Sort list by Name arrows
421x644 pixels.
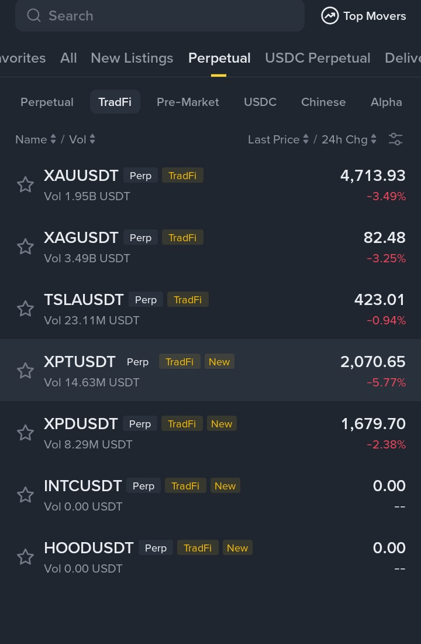[53, 139]
